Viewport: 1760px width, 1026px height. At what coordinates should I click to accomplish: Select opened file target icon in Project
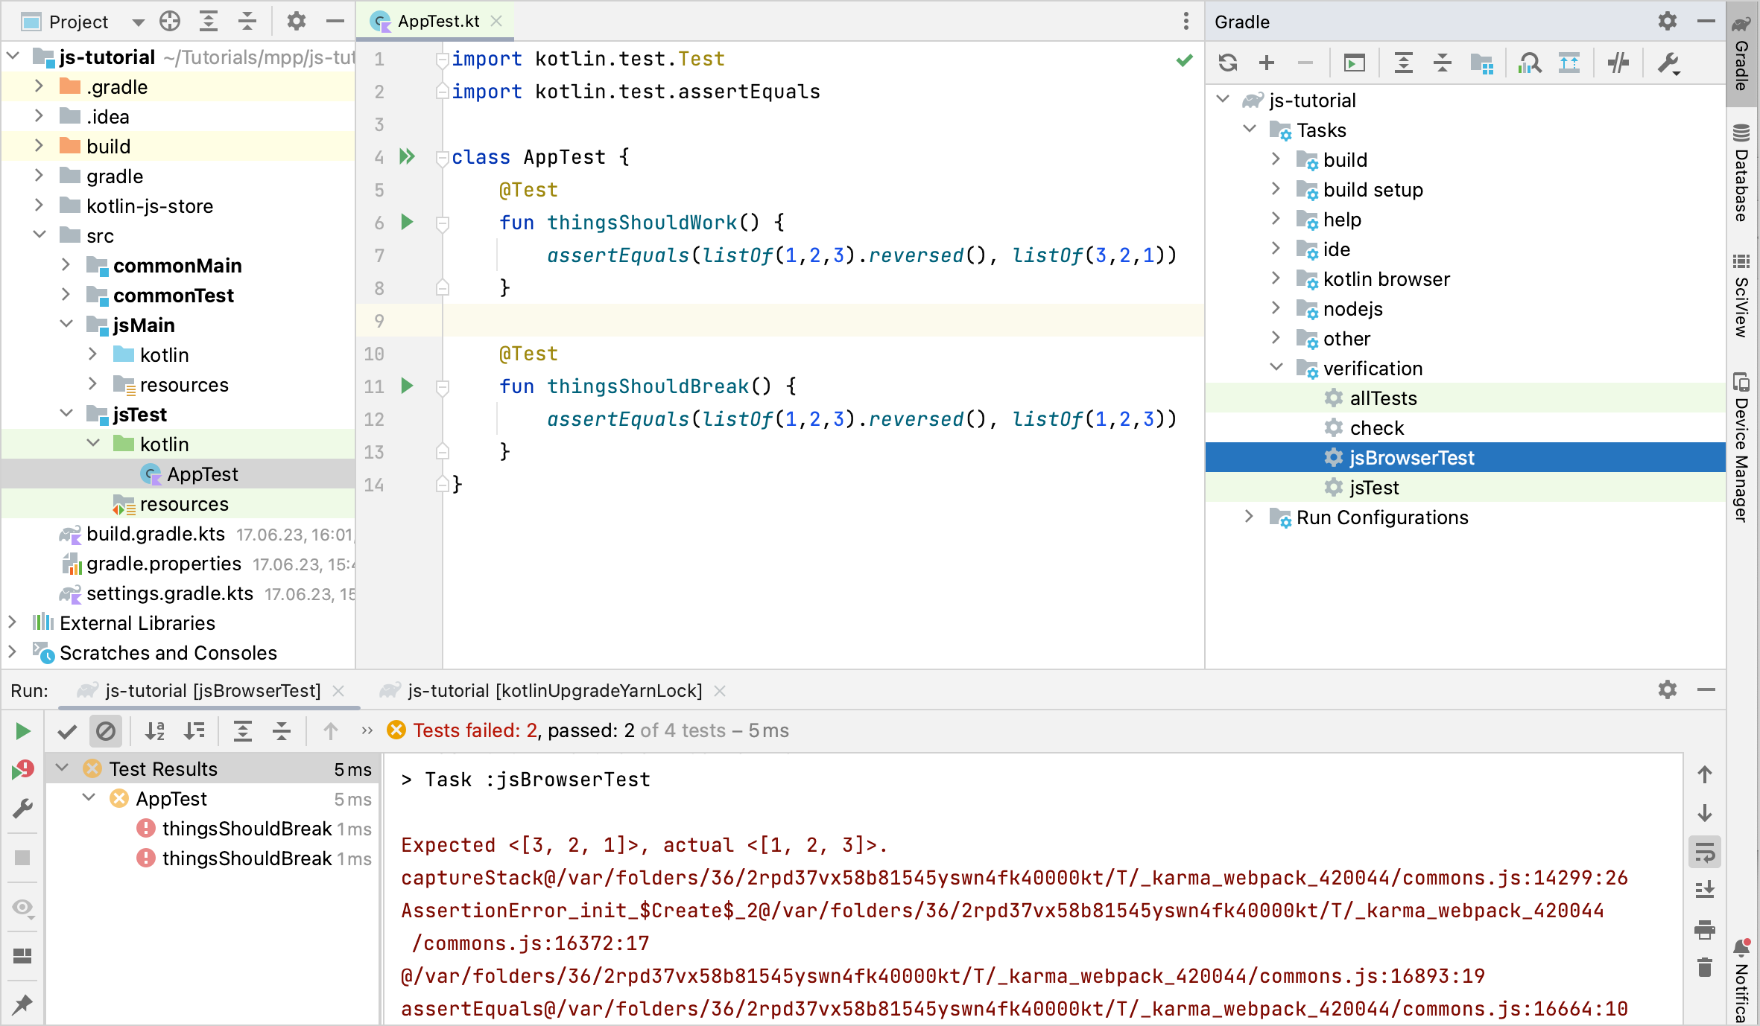tap(170, 21)
